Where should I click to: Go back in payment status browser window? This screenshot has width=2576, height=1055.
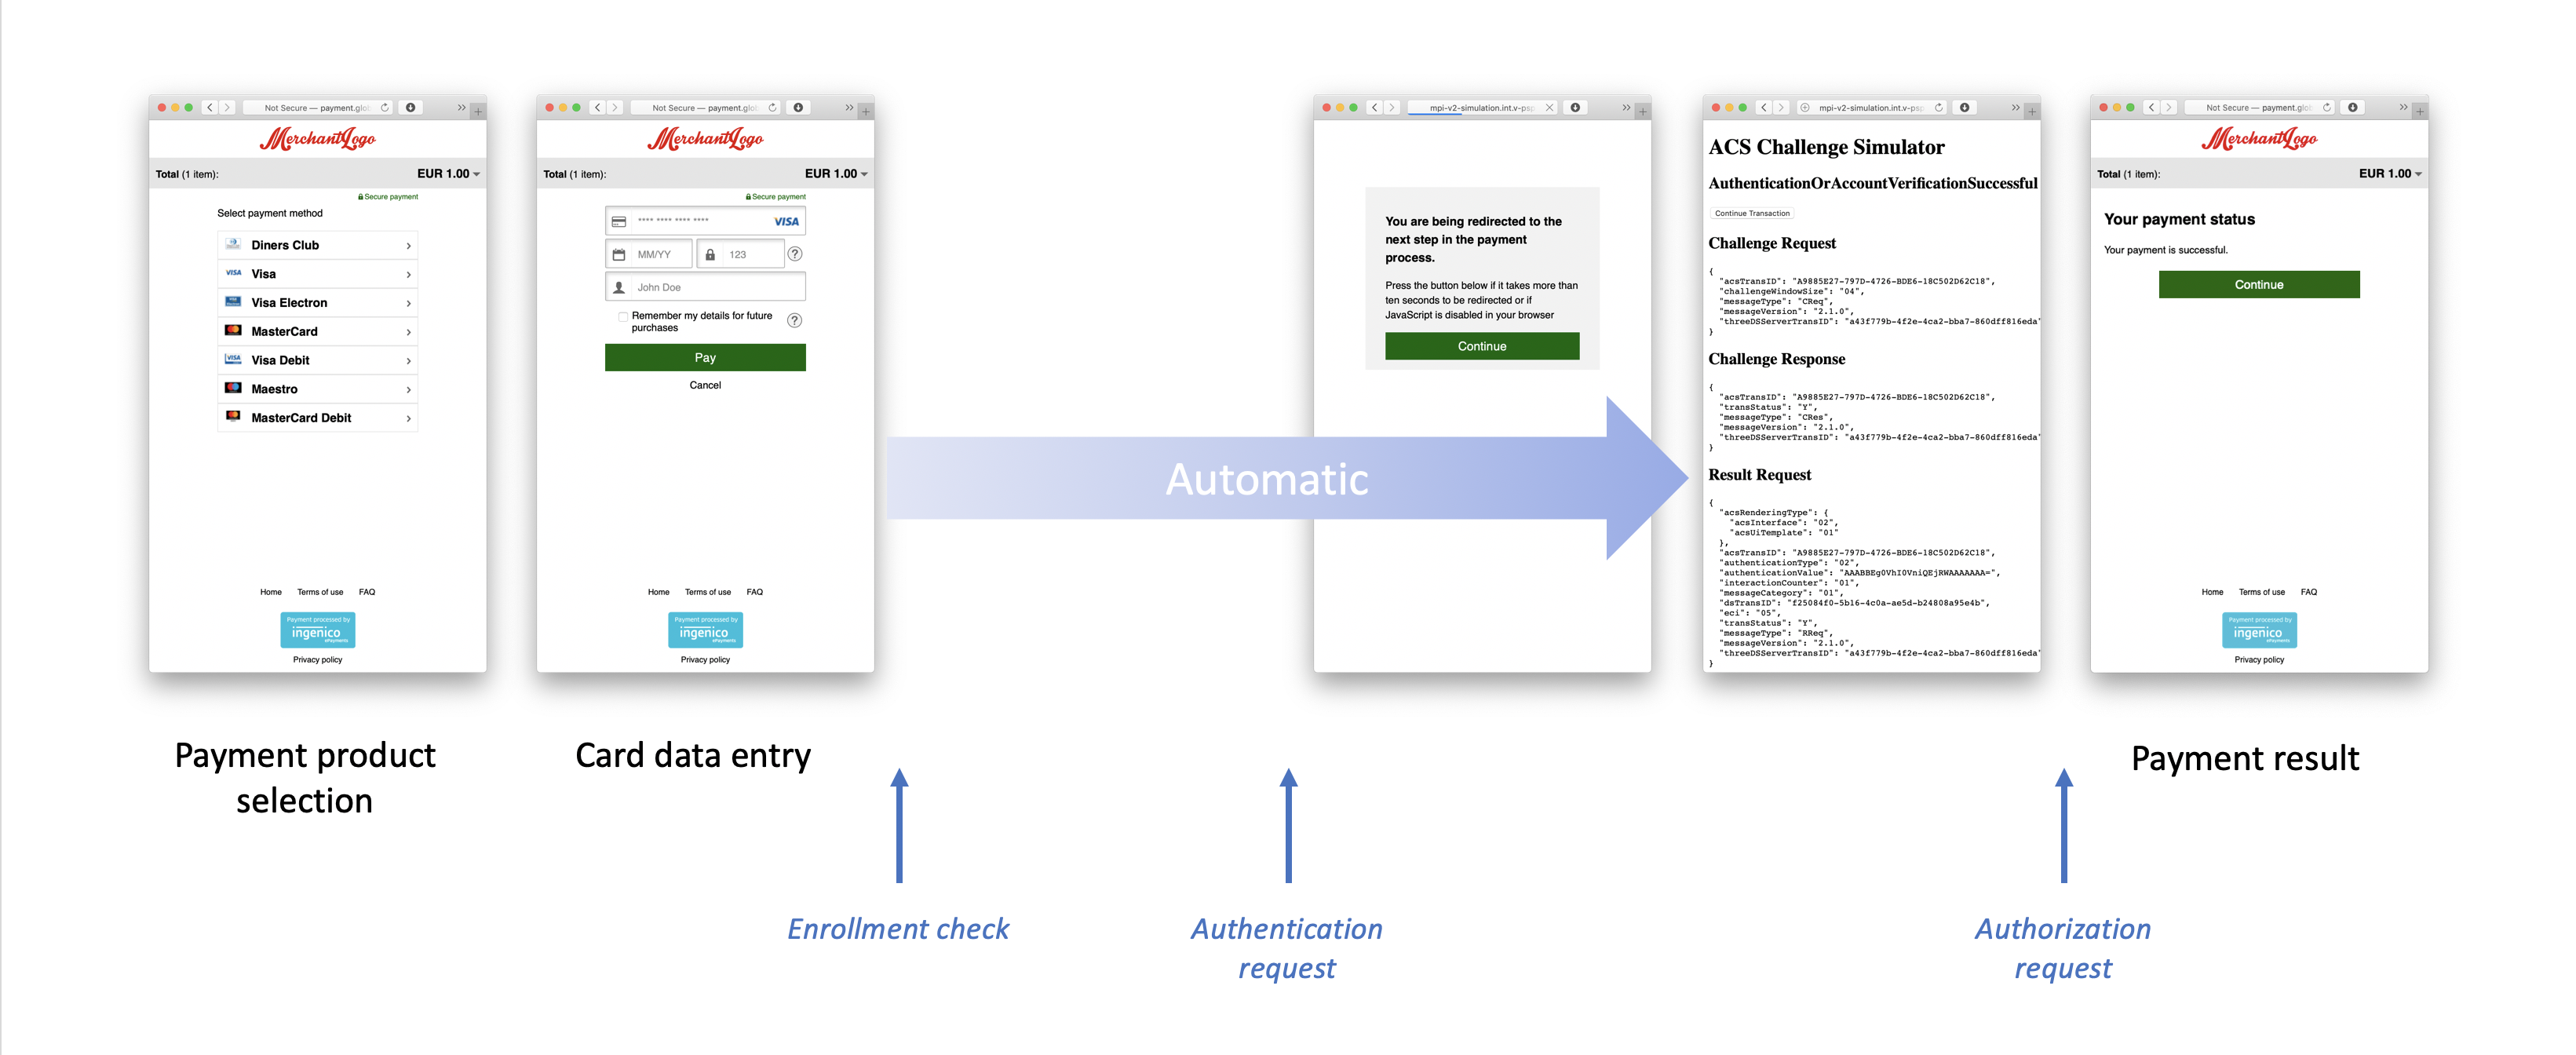click(x=2152, y=108)
